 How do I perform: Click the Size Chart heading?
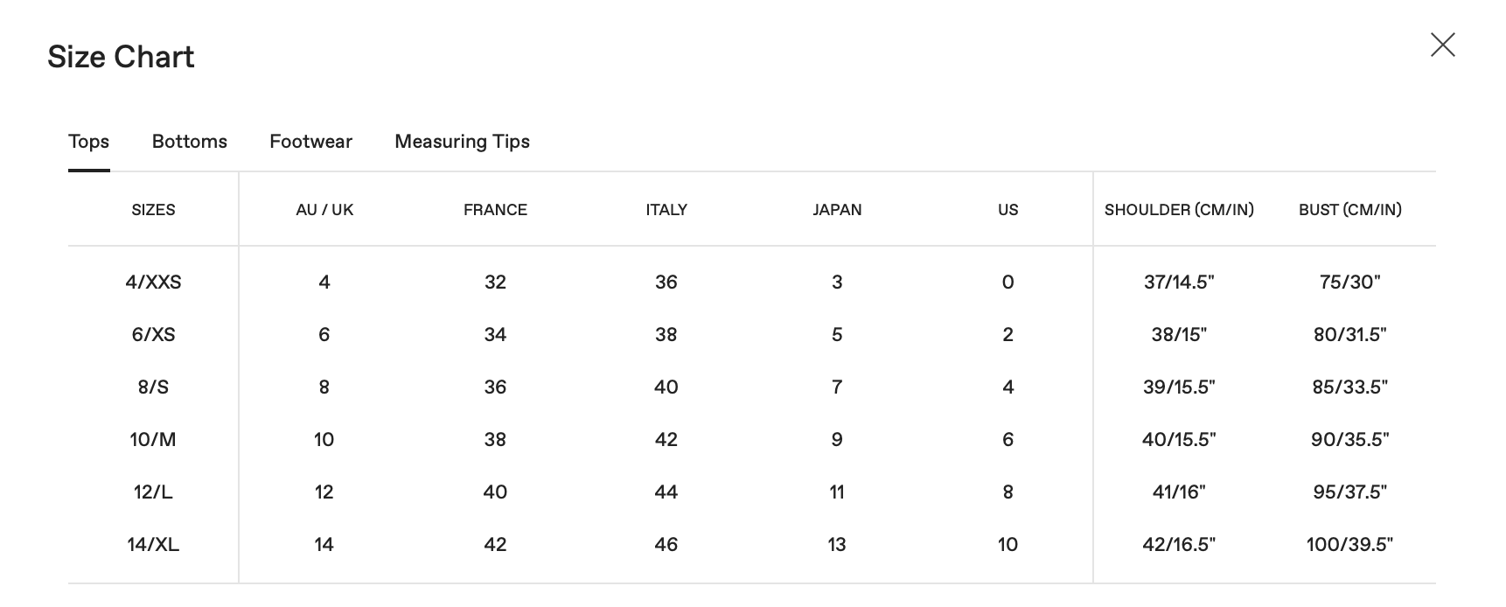coord(121,57)
